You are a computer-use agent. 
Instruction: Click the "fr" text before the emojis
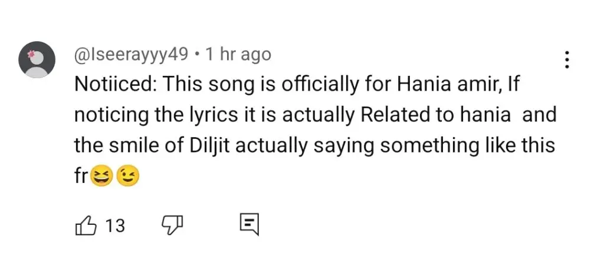coord(81,177)
